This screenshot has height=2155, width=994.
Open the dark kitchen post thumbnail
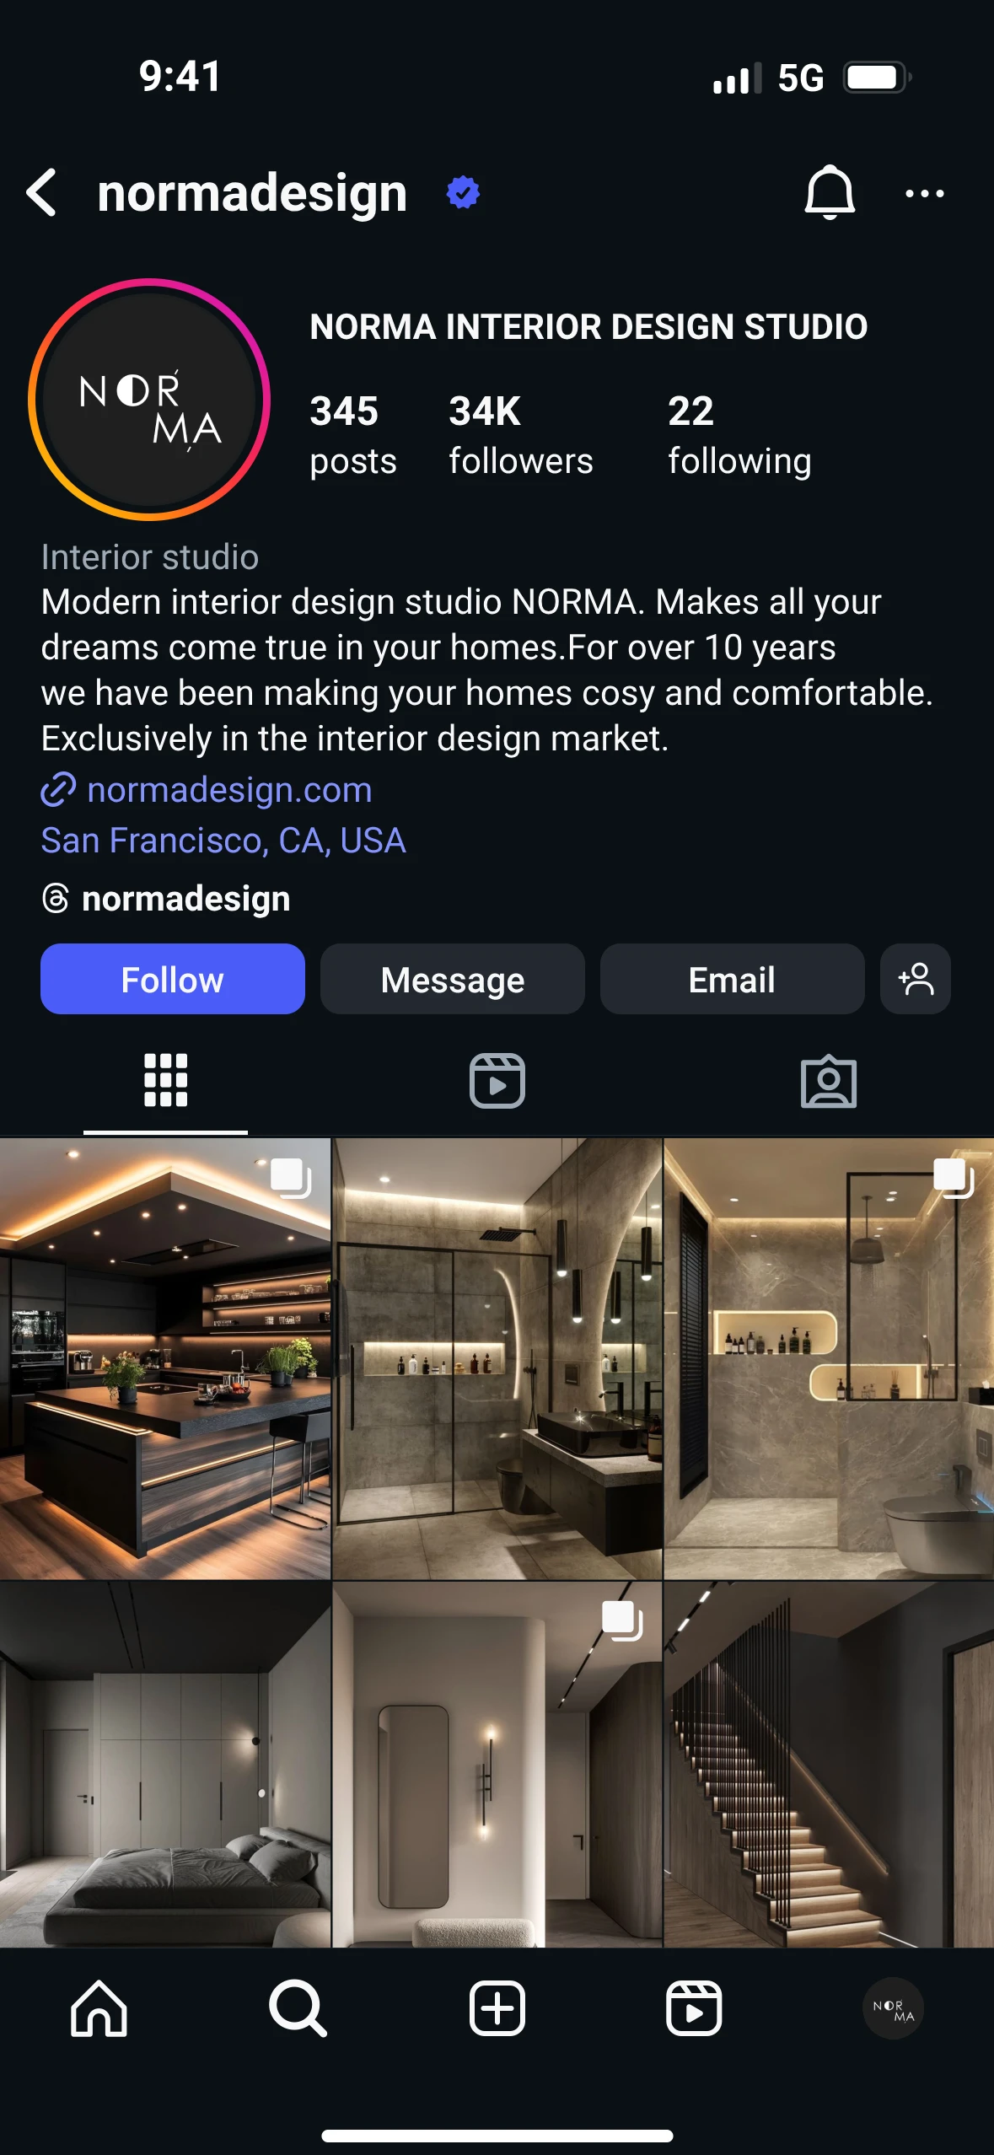(x=165, y=1358)
